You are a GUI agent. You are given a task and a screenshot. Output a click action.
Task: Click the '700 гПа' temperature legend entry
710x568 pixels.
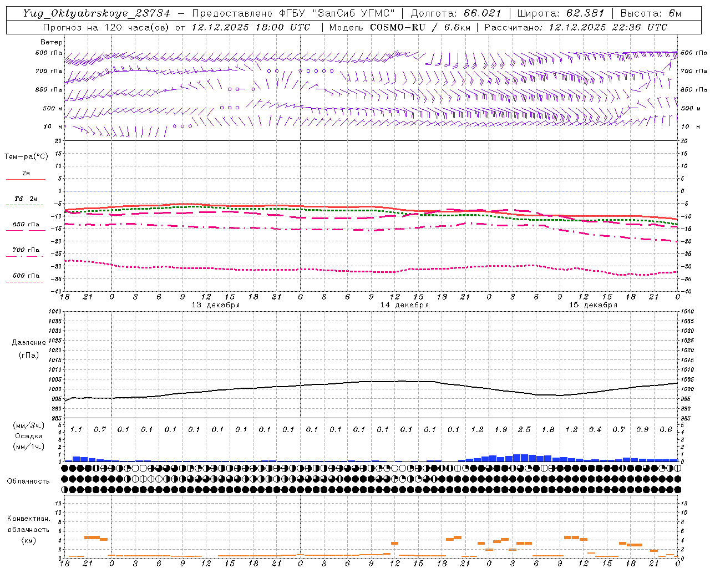[26, 250]
